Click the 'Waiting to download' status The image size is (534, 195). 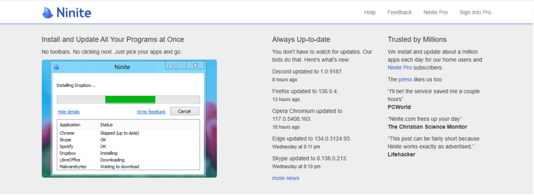119,166
